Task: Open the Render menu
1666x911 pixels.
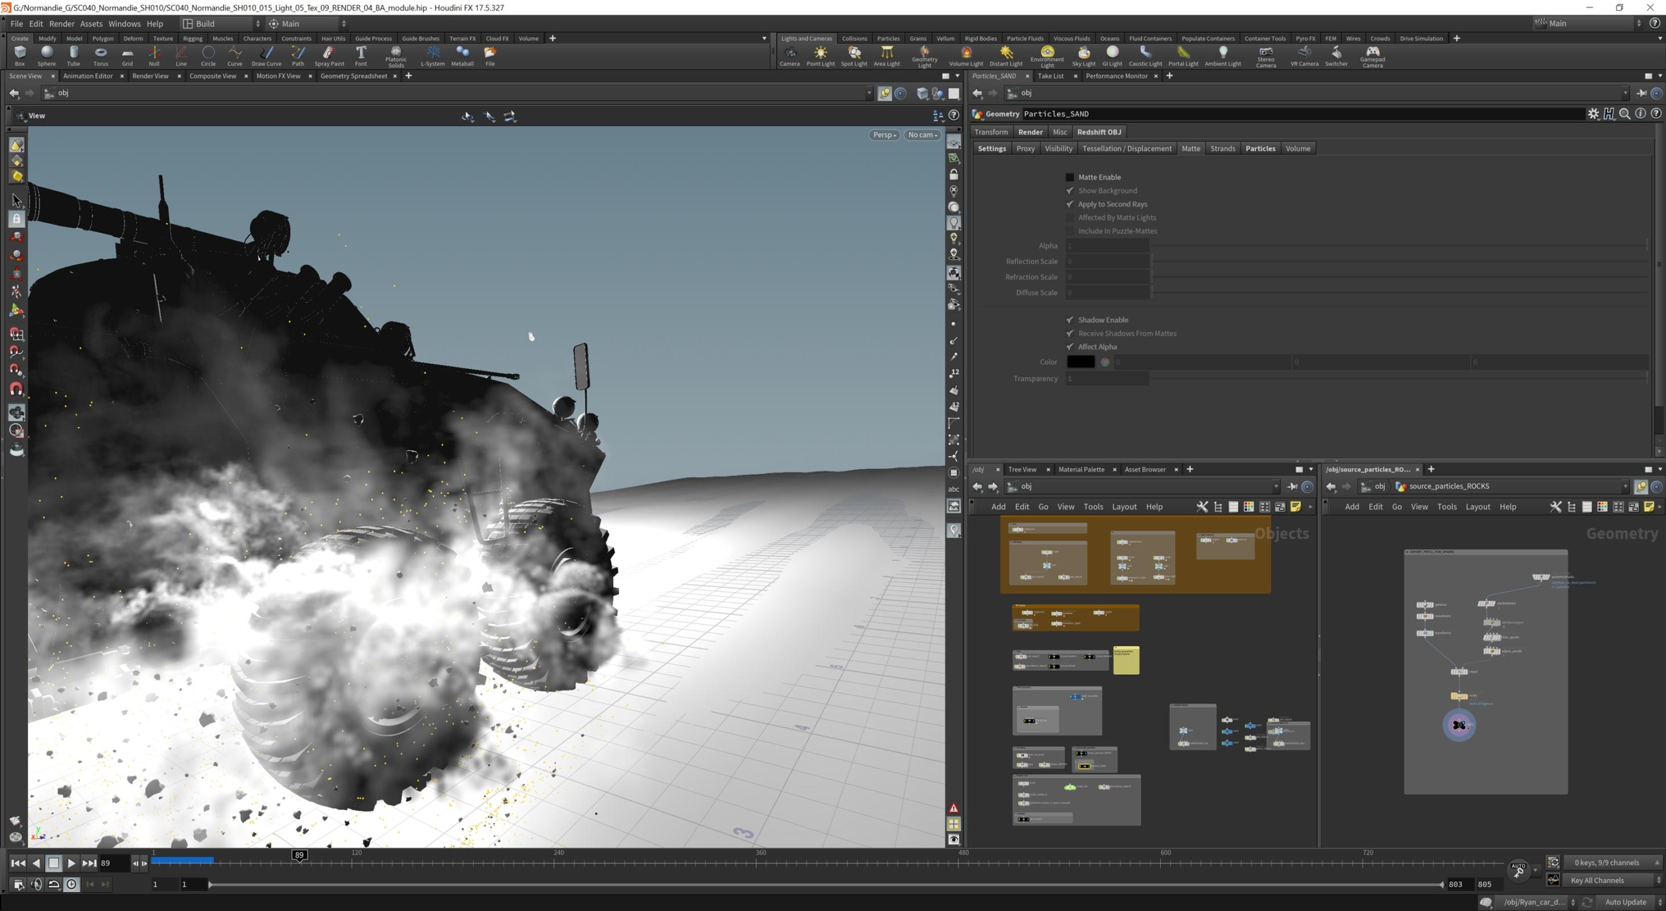Action: pyautogui.click(x=62, y=23)
